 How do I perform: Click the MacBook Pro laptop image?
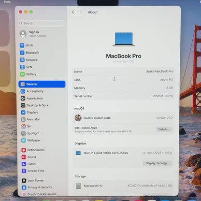pyautogui.click(x=124, y=39)
